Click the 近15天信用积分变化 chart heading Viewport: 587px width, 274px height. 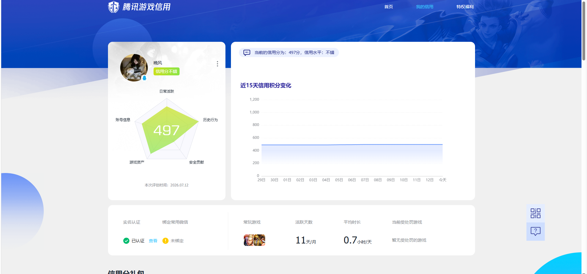coord(266,85)
